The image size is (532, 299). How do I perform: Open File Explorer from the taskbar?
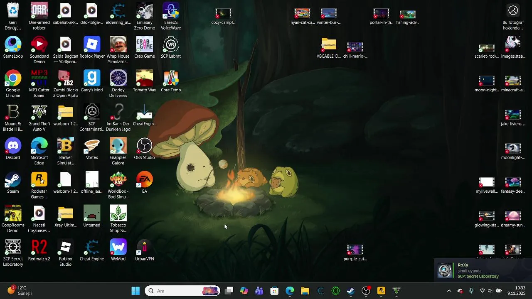[305, 291]
